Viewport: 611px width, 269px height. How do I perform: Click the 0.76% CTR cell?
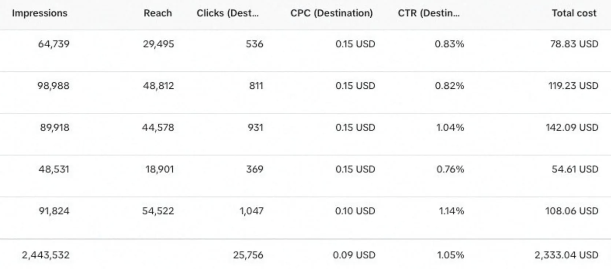[x=450, y=169]
